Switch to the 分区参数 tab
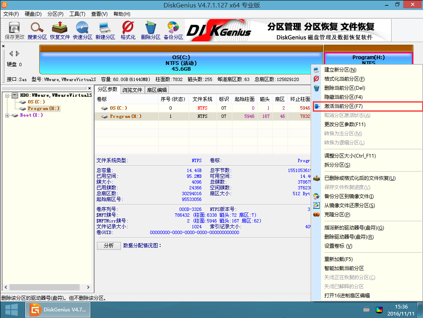The height and width of the screenshot is (318, 423). coord(107,89)
